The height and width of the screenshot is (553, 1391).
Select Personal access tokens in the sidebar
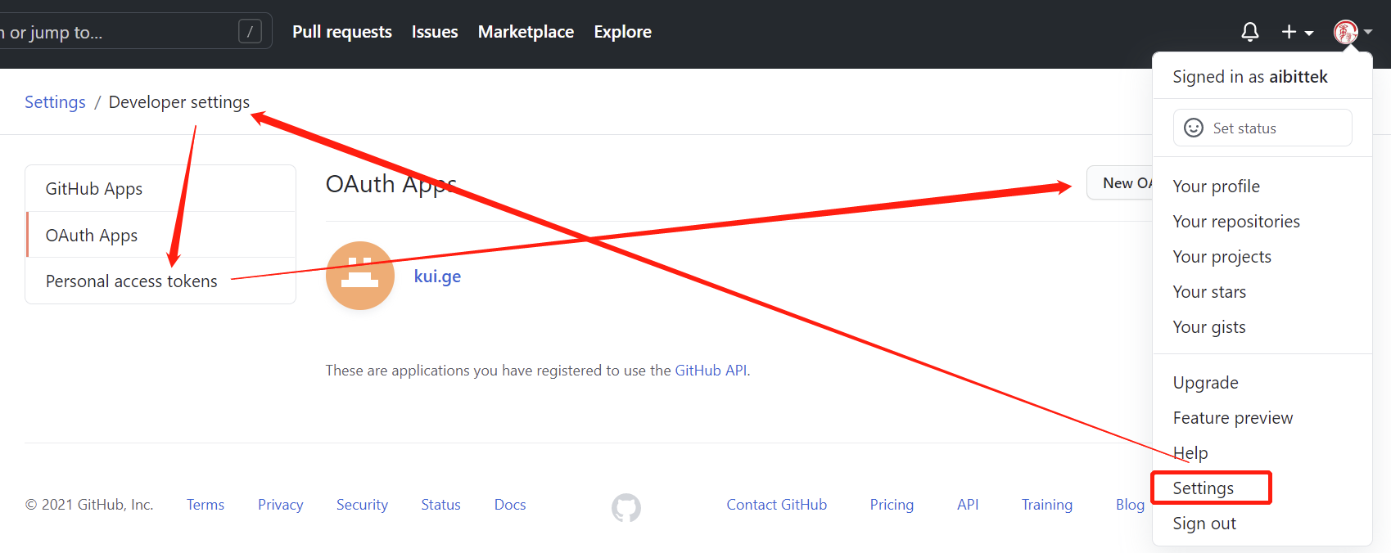[132, 281]
